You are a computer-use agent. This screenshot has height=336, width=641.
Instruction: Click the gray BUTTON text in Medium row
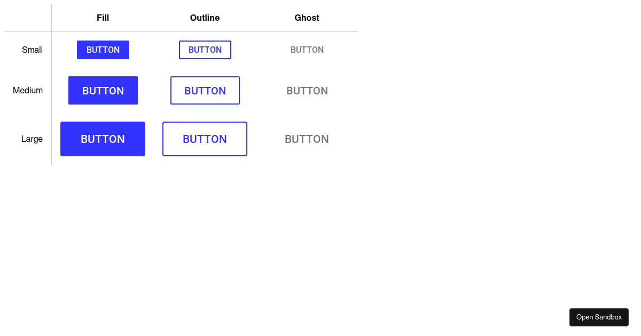307,91
